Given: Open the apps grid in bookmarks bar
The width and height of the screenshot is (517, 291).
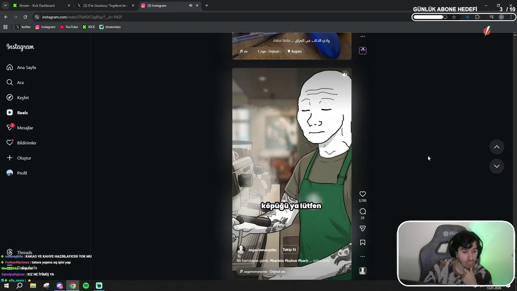Looking at the screenshot, I should (x=5, y=27).
